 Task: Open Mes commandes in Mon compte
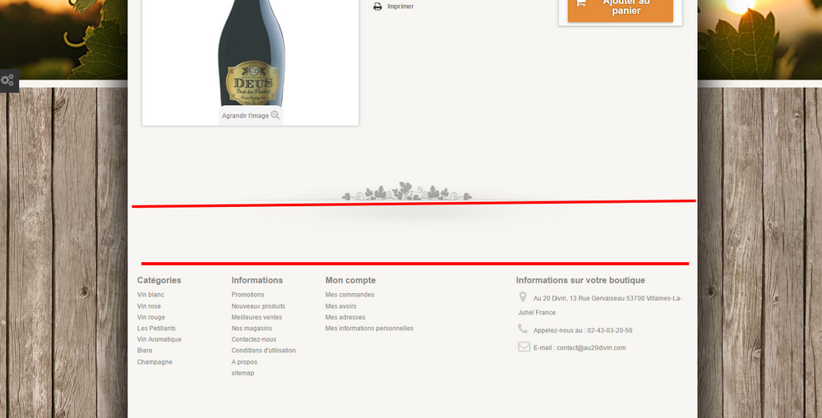(x=349, y=295)
